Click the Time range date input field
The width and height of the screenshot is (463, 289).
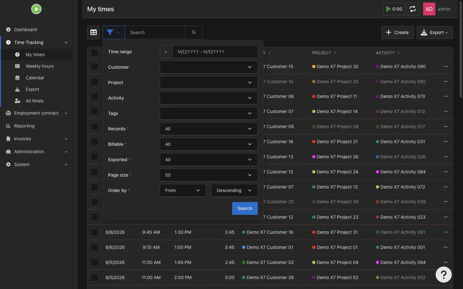(x=215, y=52)
